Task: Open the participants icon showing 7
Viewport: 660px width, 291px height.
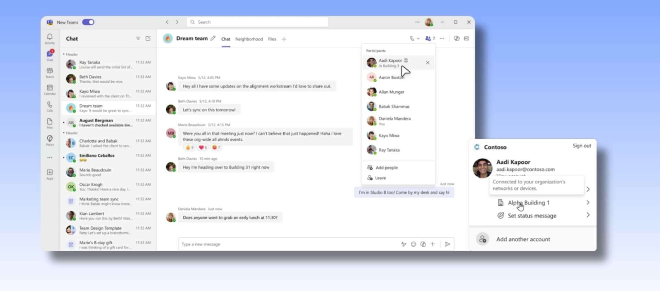Action: pyautogui.click(x=430, y=38)
